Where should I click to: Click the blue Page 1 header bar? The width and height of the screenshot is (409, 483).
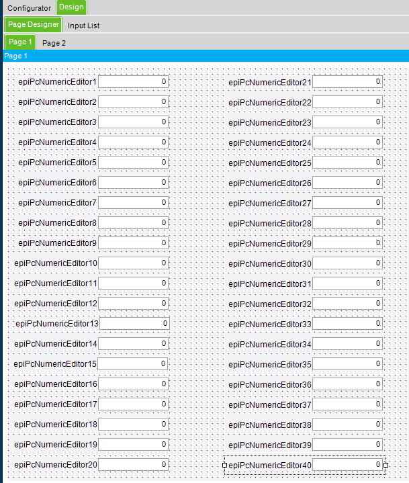pos(206,56)
